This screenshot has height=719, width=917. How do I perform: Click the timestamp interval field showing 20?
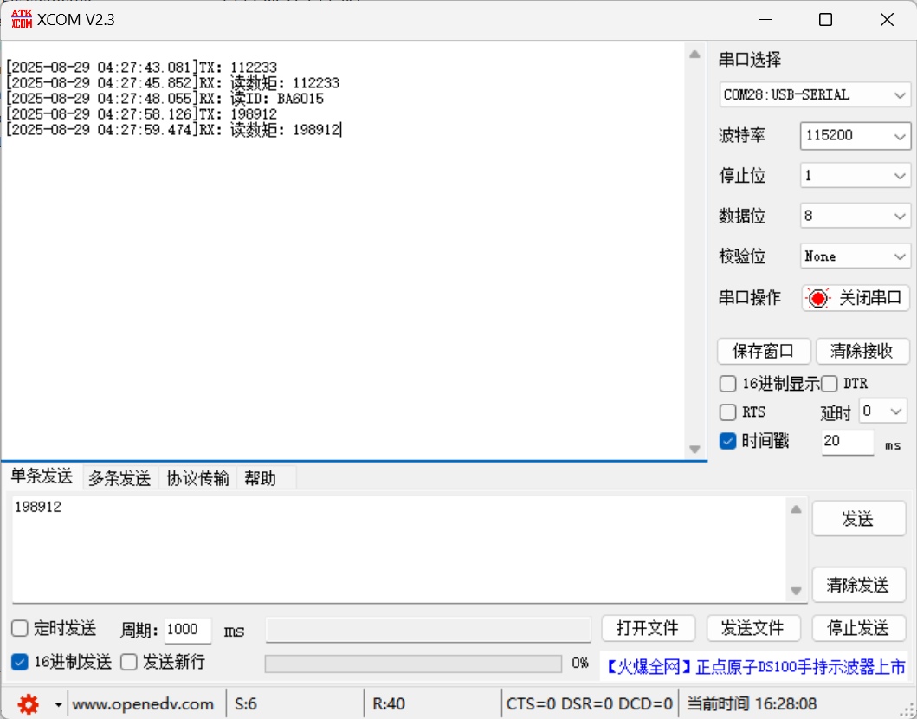coord(848,442)
